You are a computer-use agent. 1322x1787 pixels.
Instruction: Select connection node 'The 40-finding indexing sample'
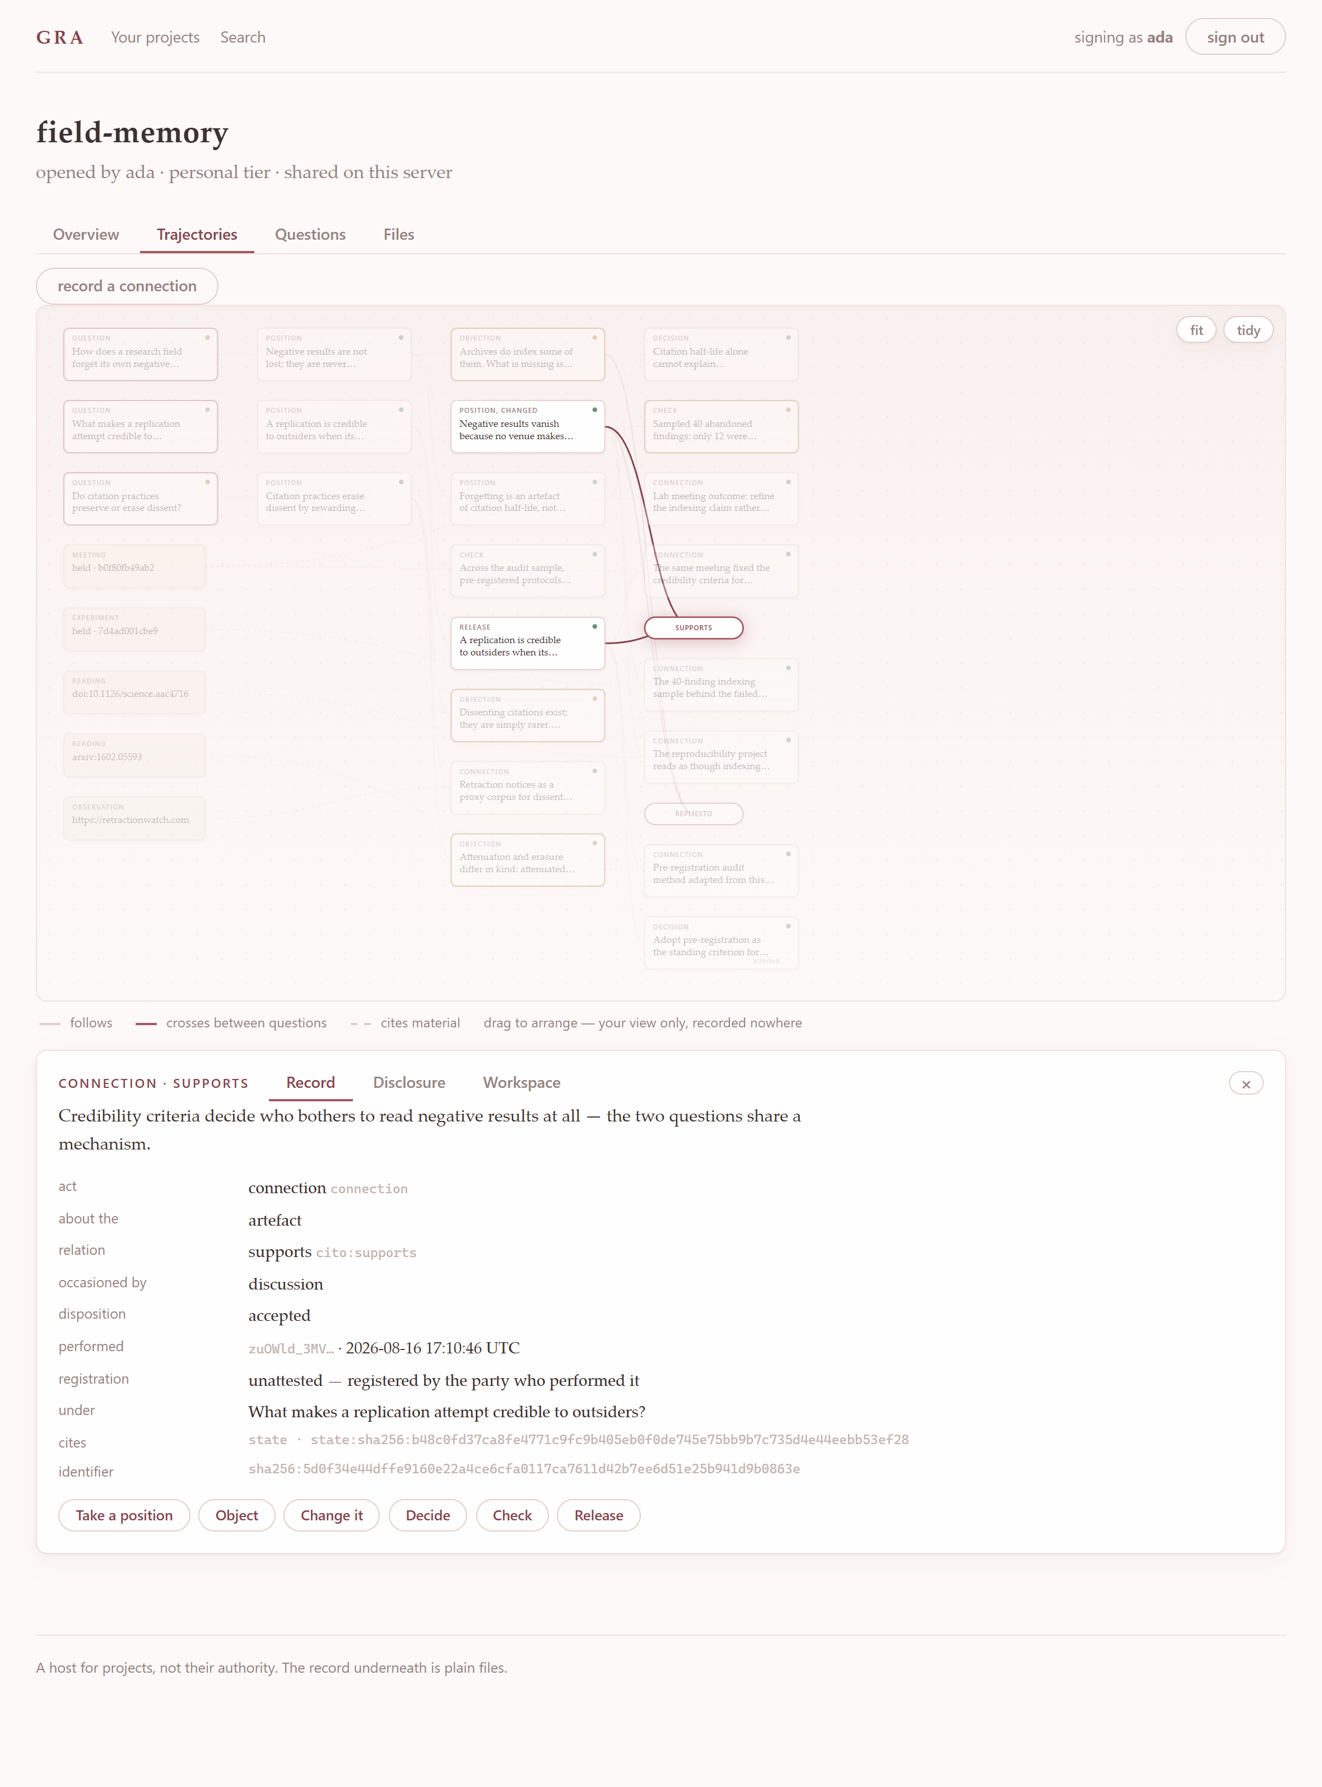pyautogui.click(x=721, y=685)
